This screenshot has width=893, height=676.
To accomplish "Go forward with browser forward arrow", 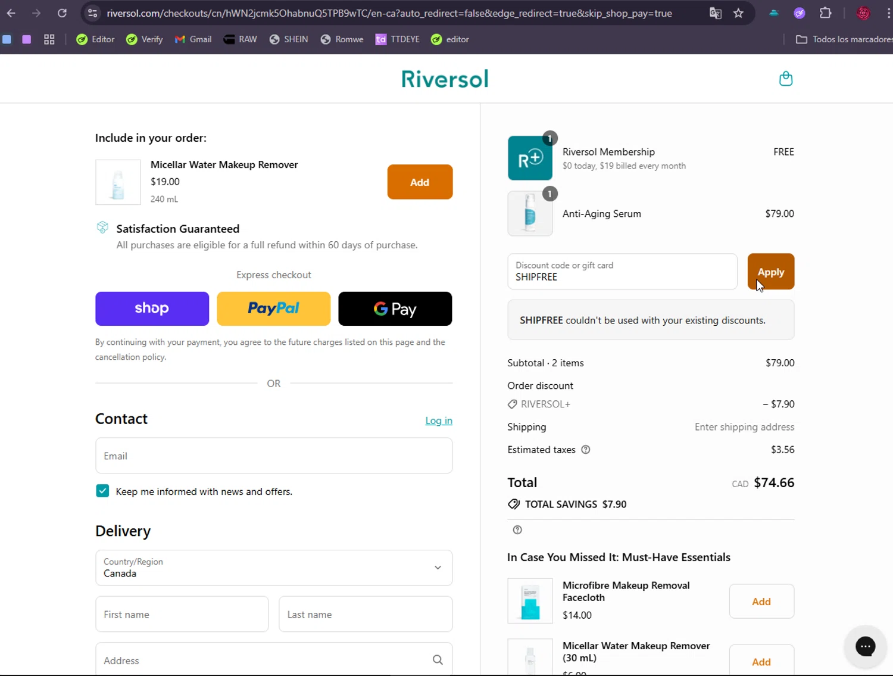I will pyautogui.click(x=36, y=13).
